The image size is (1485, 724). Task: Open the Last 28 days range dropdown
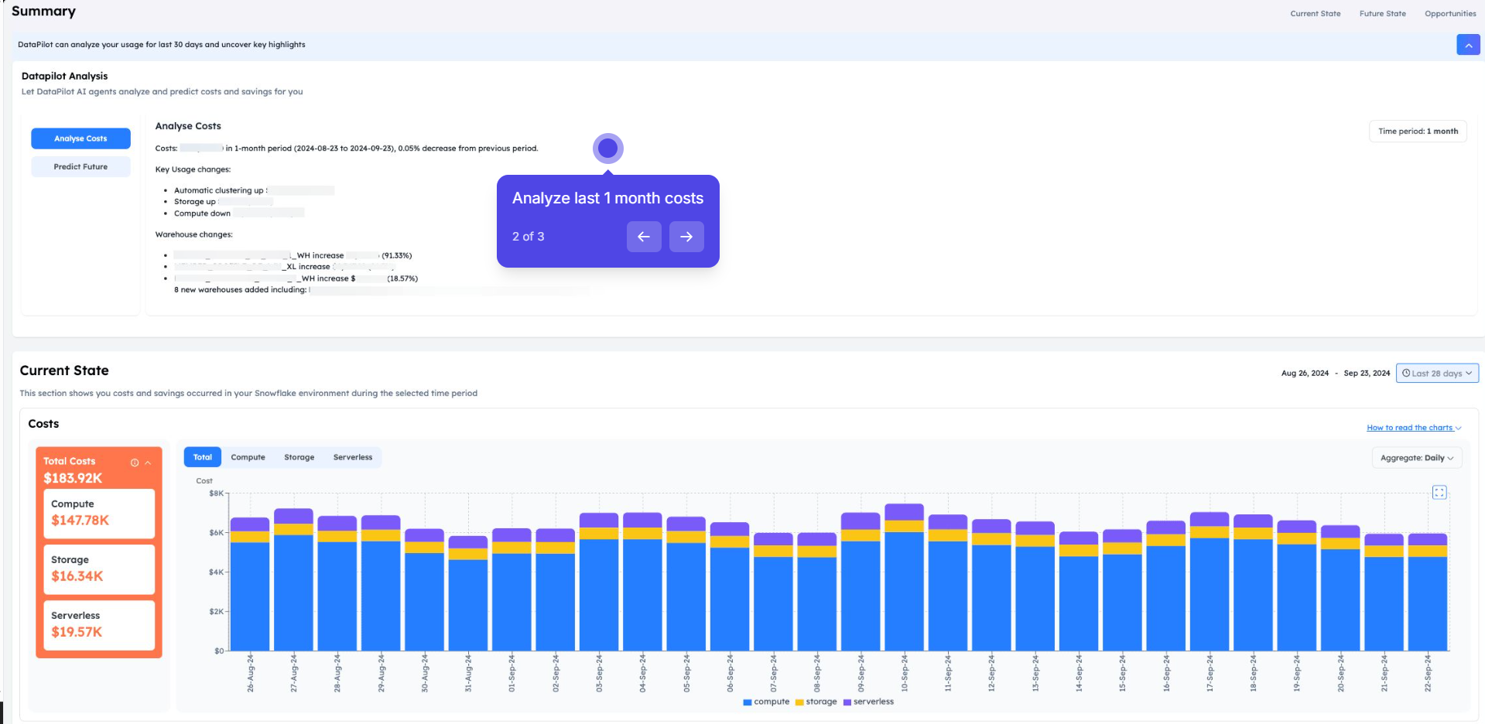1437,373
